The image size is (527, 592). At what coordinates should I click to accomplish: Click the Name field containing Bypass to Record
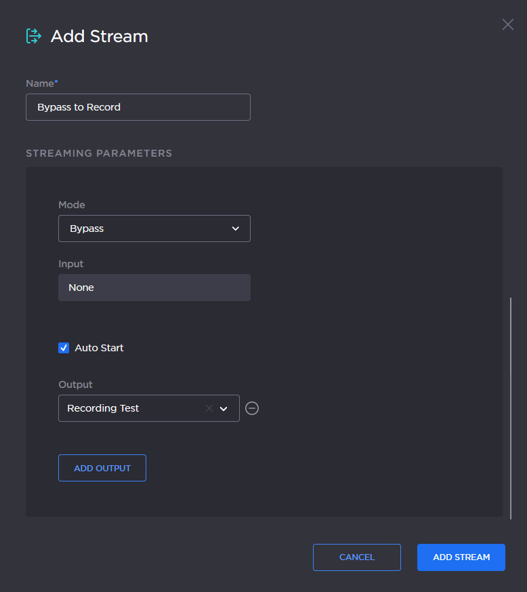tap(138, 107)
